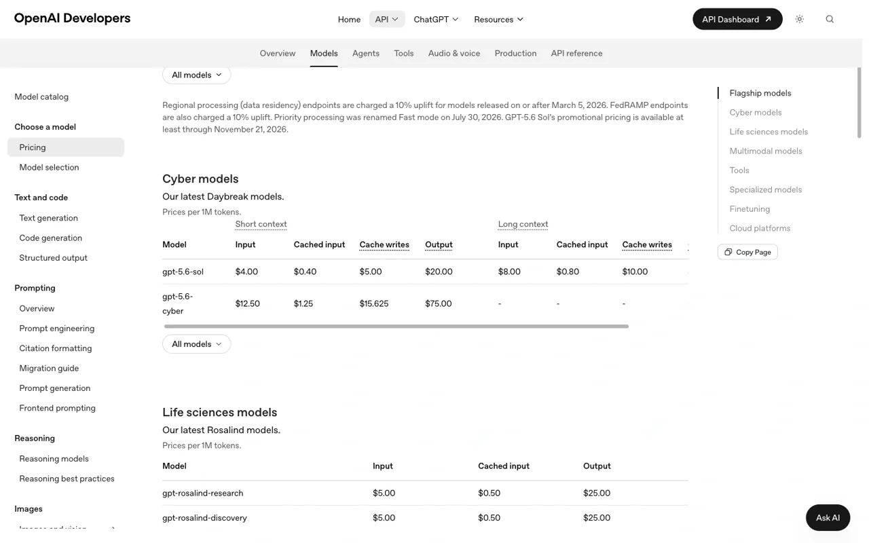Go to the Home nav link
Viewport: 869px width, 543px height.
(349, 19)
